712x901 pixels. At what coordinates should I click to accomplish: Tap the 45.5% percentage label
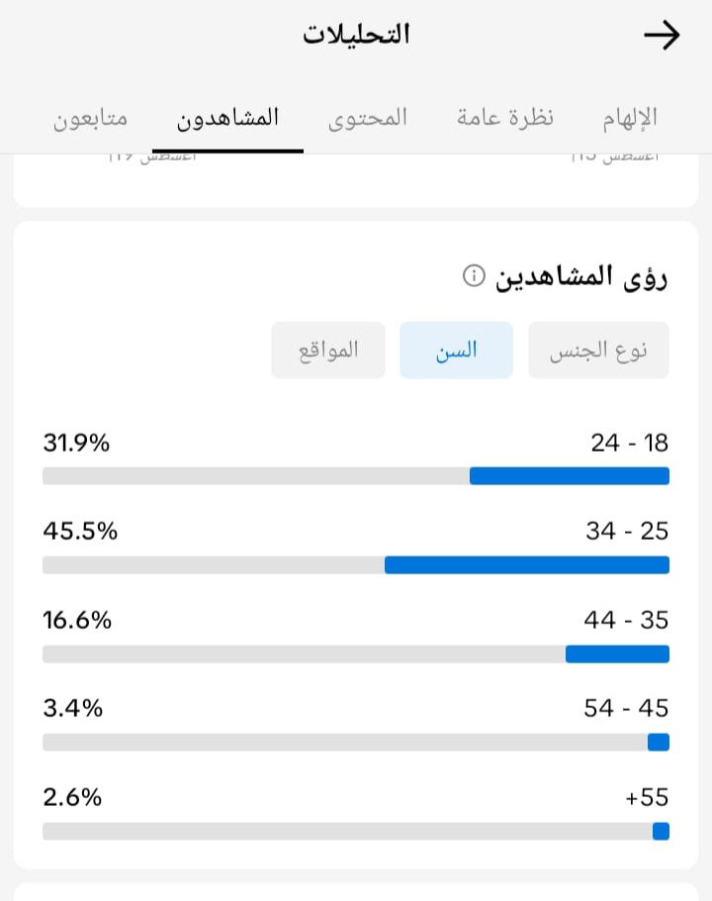coord(80,531)
